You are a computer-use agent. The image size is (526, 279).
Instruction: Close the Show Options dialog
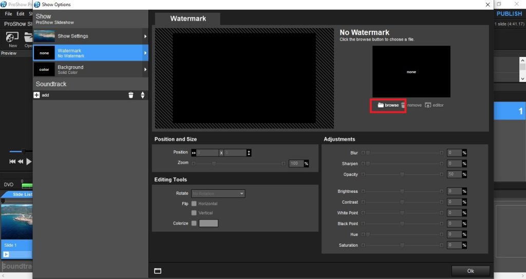coord(488,4)
